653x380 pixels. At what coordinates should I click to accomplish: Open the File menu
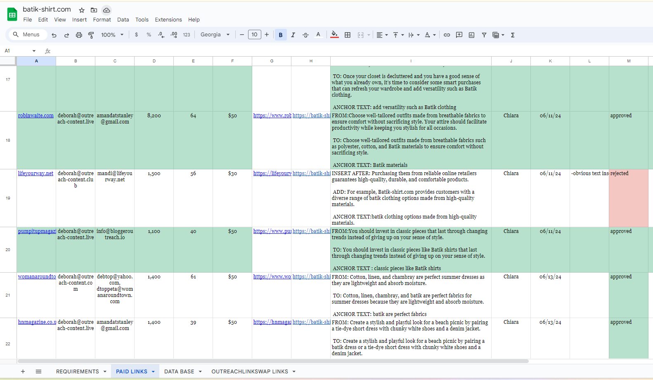[x=28, y=19]
